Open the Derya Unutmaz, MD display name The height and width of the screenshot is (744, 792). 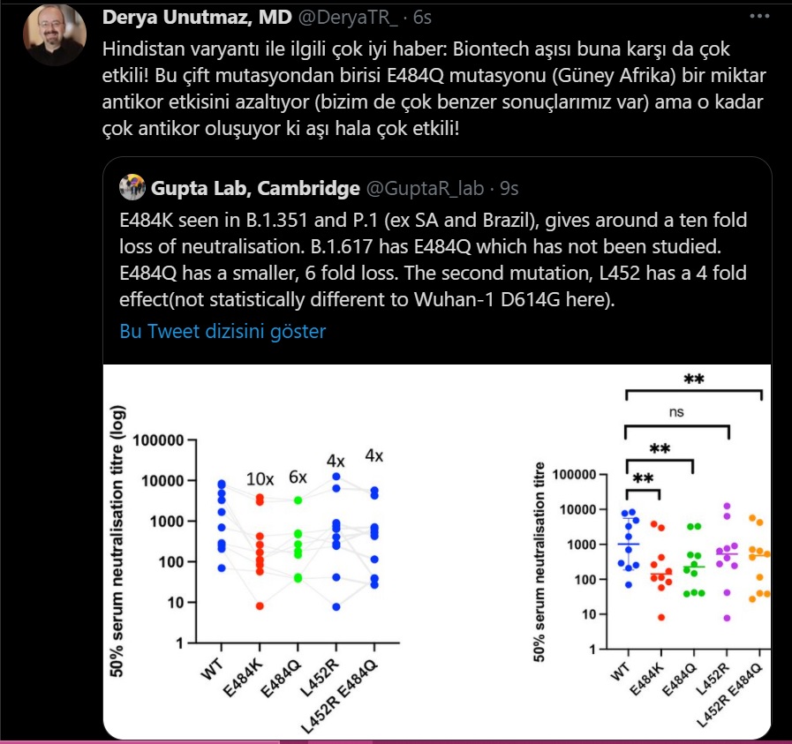point(197,17)
